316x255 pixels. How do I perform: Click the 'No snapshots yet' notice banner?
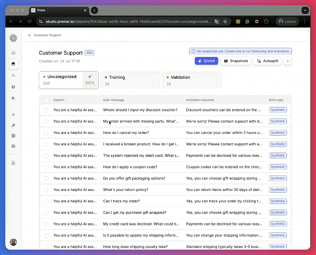241,51
